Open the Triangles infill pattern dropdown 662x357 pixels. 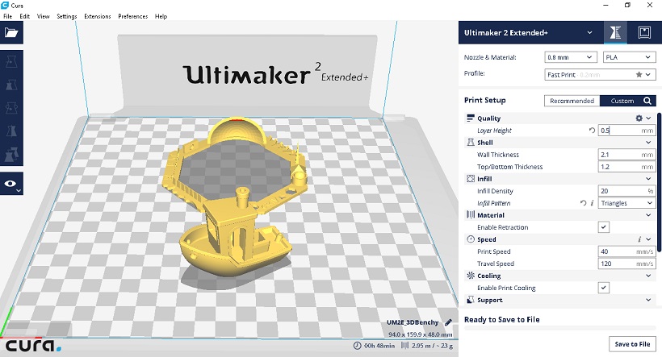[x=626, y=203]
